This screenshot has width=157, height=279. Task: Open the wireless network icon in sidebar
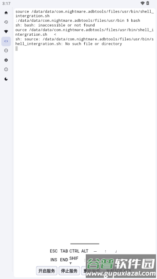pos(6,32)
